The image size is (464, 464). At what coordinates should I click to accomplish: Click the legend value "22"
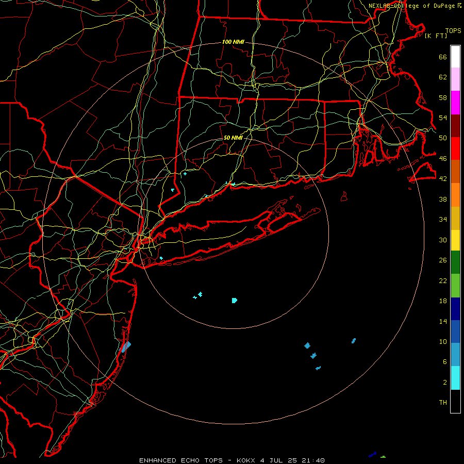click(443, 280)
